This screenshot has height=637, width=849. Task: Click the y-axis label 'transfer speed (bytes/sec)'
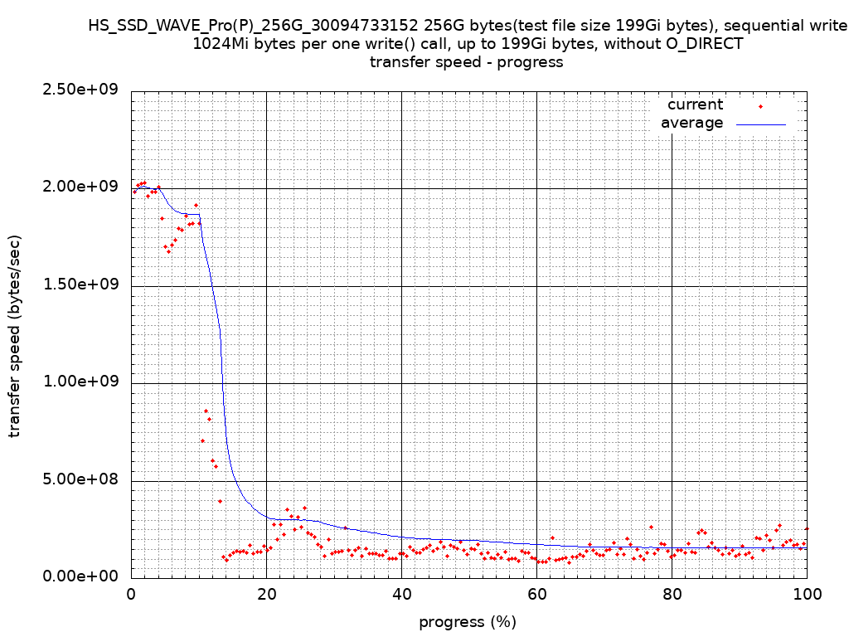[15, 336]
